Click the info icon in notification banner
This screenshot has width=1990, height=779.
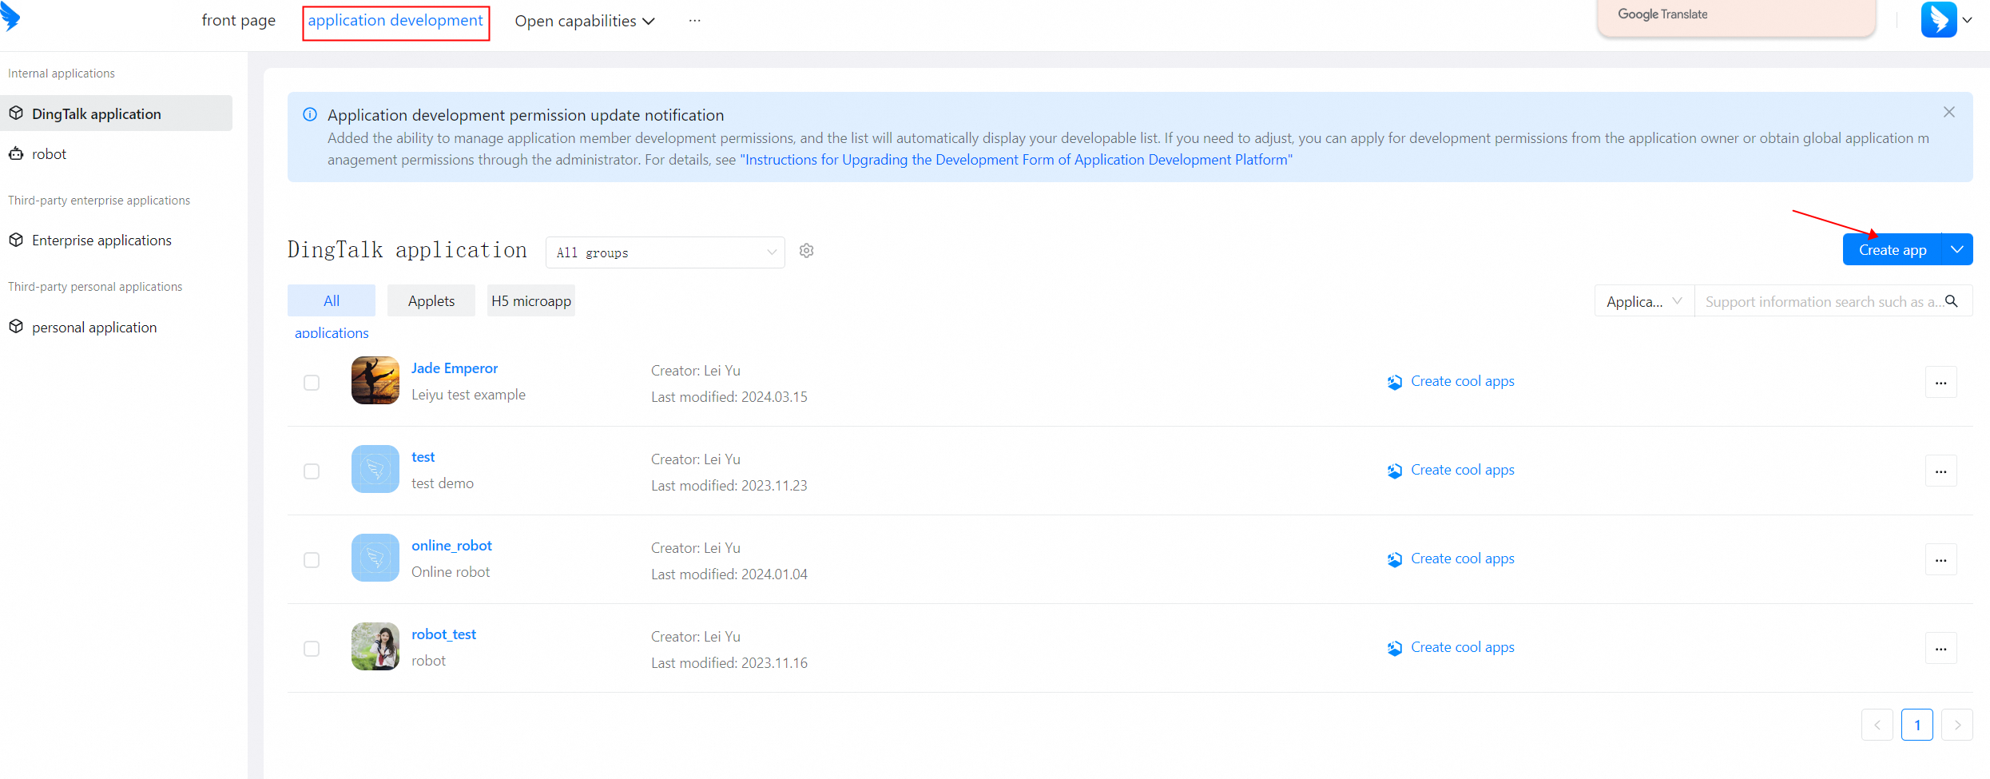pos(310,114)
